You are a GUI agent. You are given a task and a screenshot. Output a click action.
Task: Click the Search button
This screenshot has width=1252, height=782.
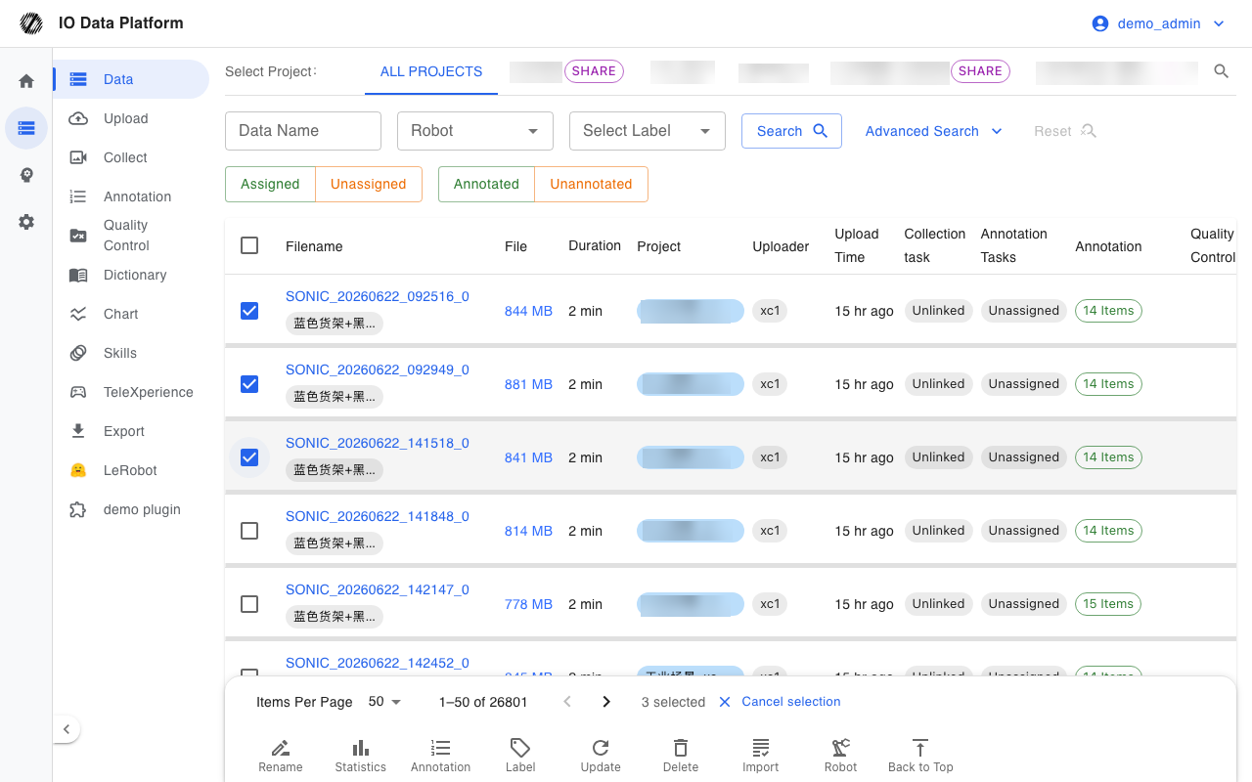pyautogui.click(x=791, y=131)
